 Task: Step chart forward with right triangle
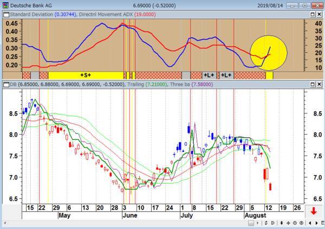click(316, 223)
